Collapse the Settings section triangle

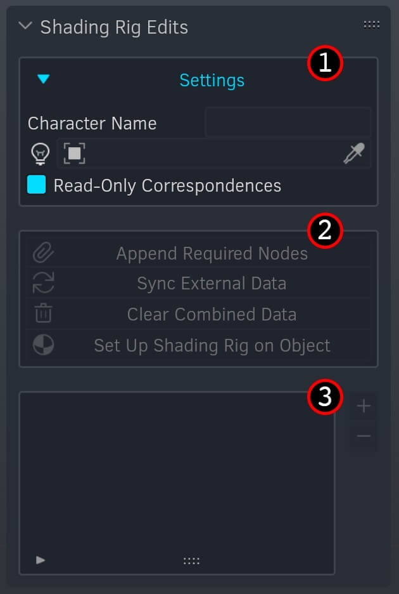44,79
